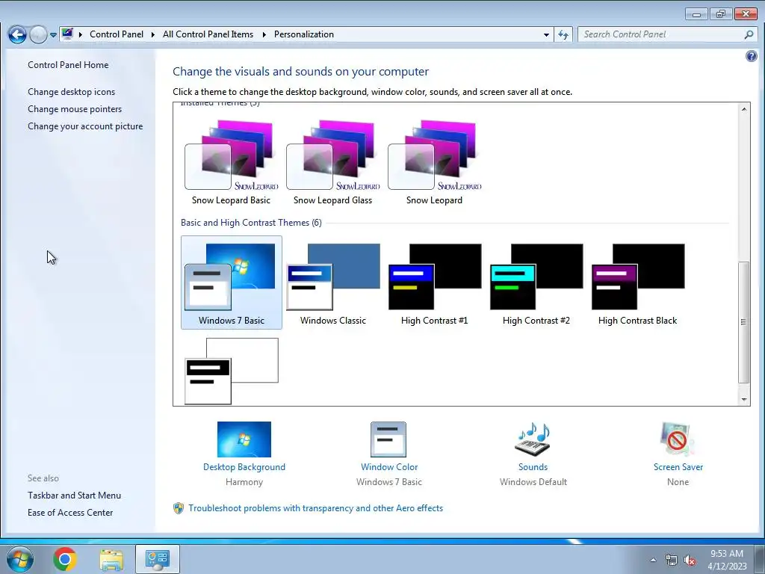
Task: Open the clock showing 9:53 AM
Action: click(727, 559)
